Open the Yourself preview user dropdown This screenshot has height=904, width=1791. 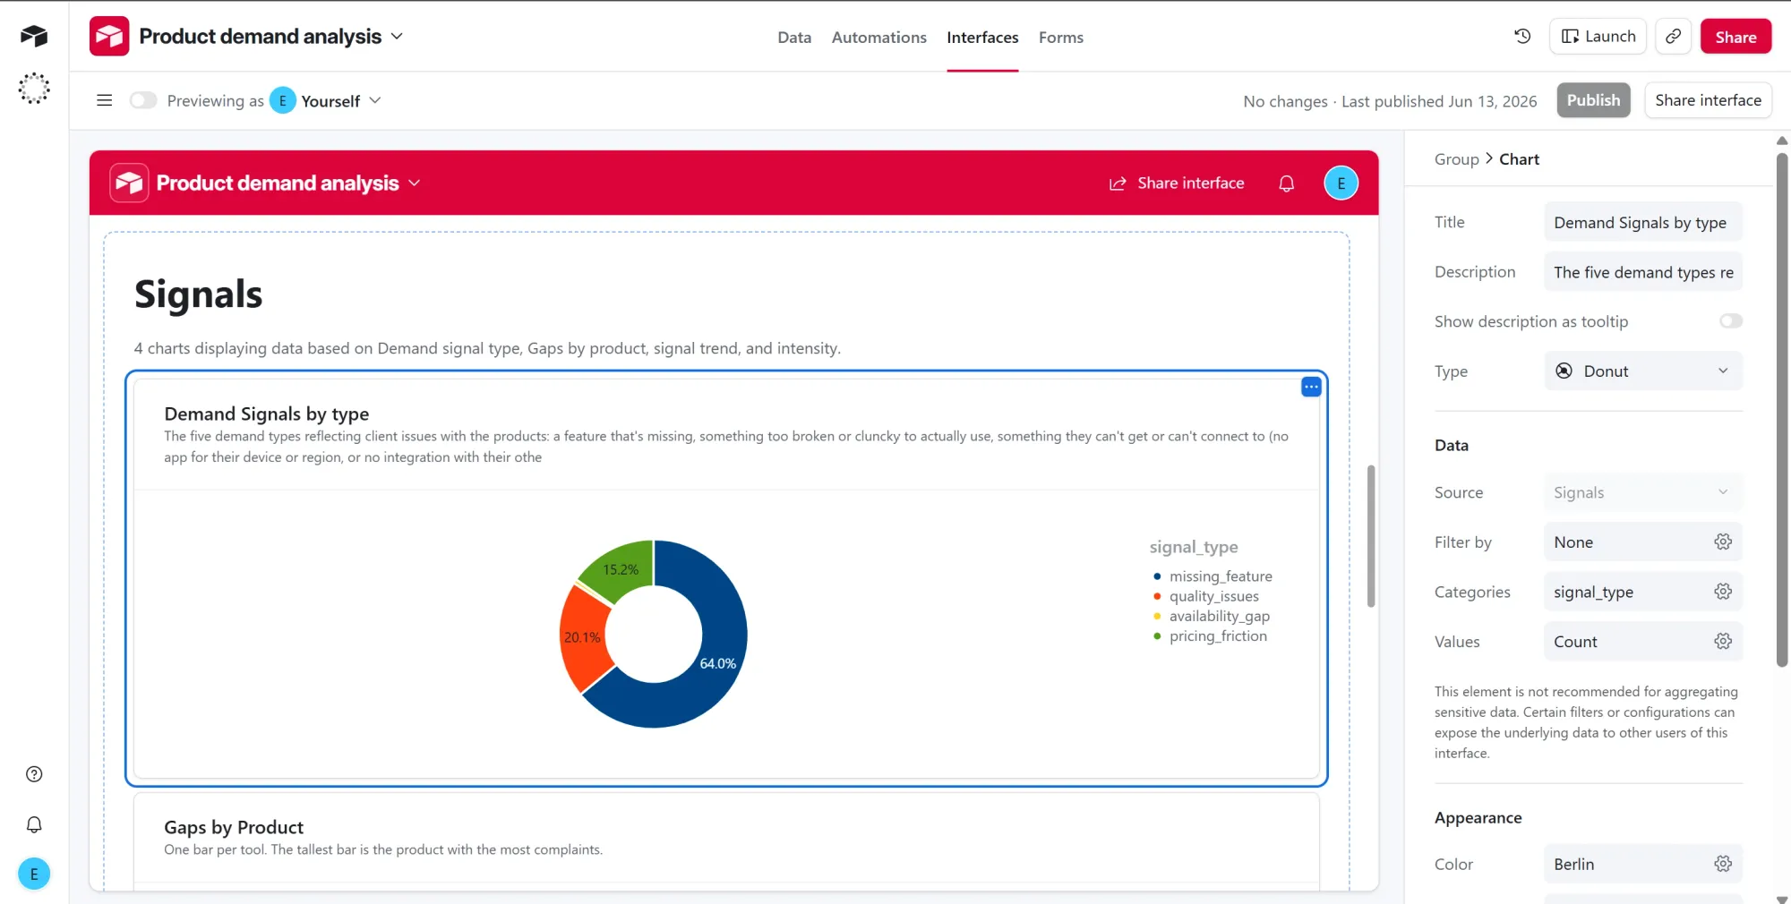pos(326,100)
